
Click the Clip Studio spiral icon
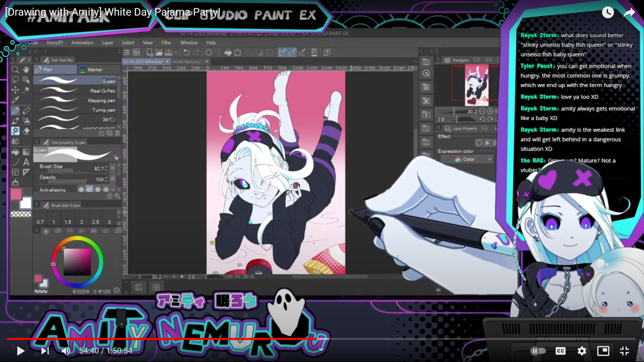[x=136, y=52]
